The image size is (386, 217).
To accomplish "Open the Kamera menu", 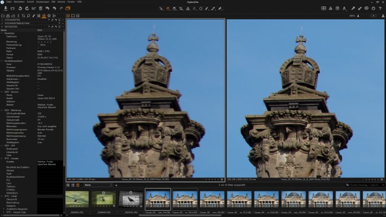I will 62,2.
